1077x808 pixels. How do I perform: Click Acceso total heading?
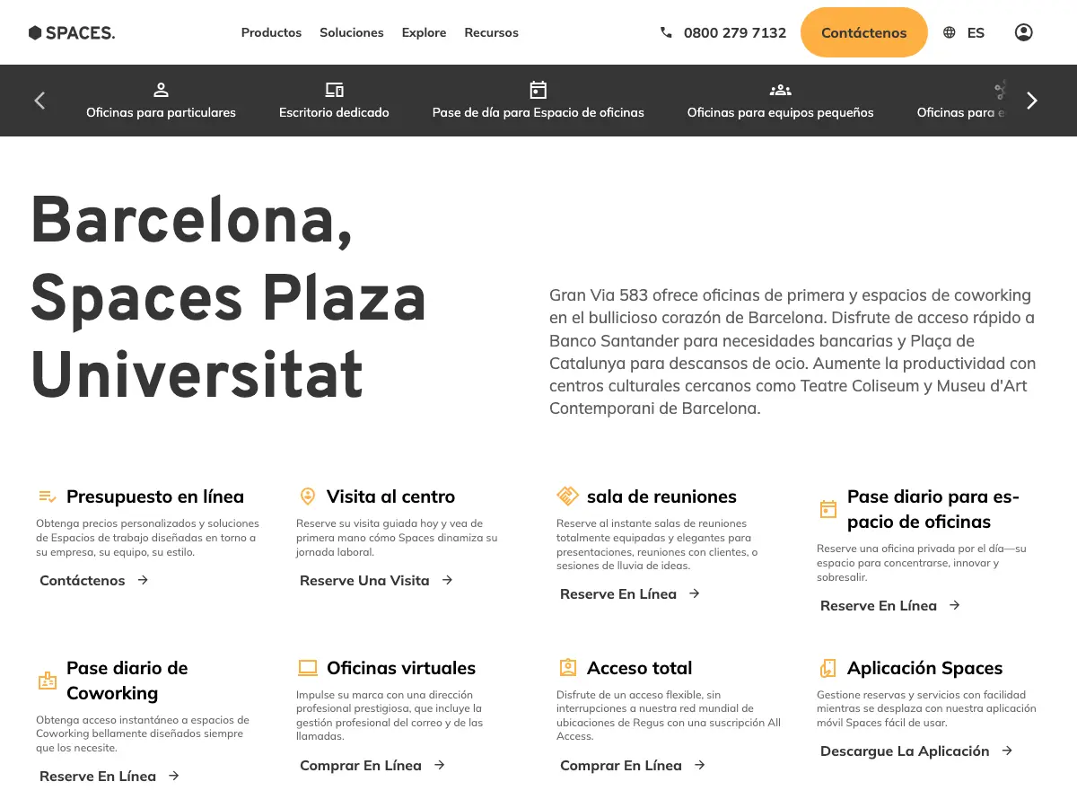(x=639, y=668)
